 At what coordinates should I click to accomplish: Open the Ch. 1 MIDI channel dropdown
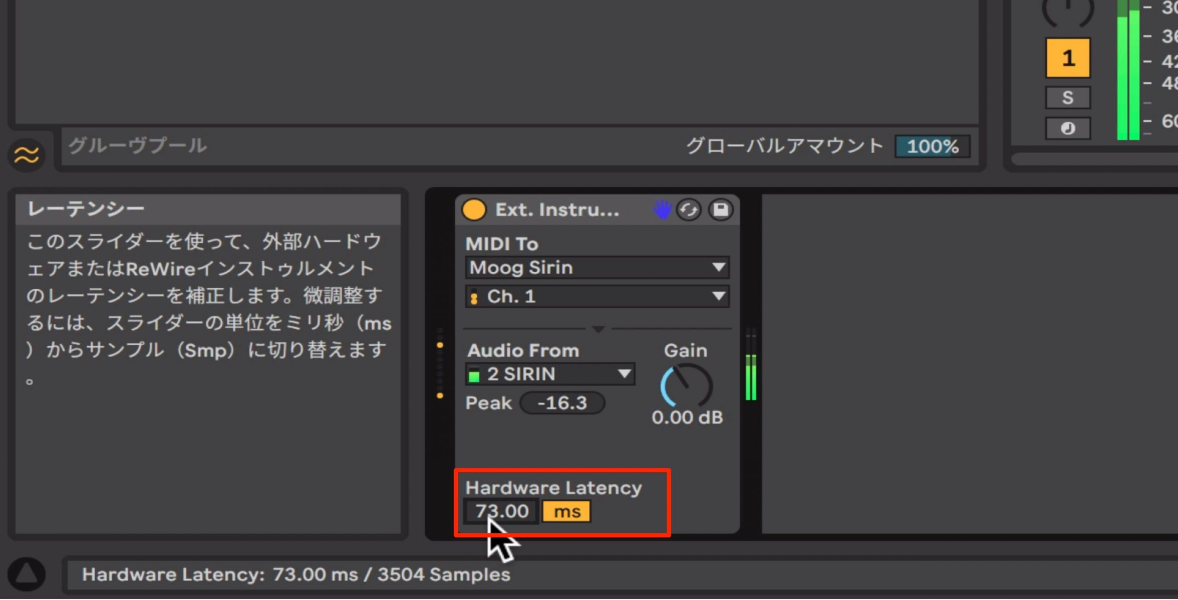click(x=597, y=296)
